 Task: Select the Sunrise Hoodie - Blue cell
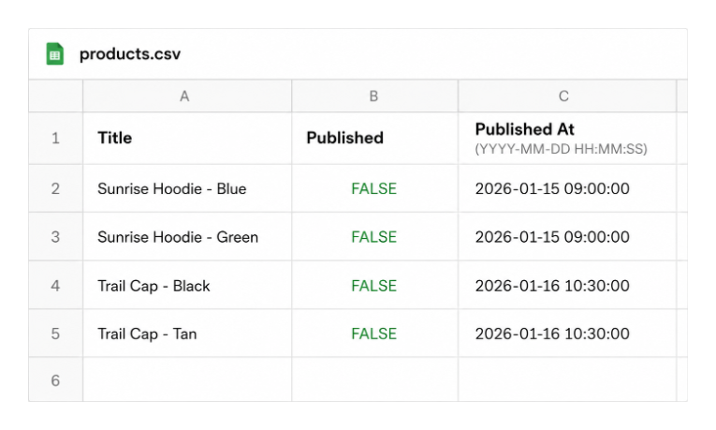pyautogui.click(x=187, y=188)
